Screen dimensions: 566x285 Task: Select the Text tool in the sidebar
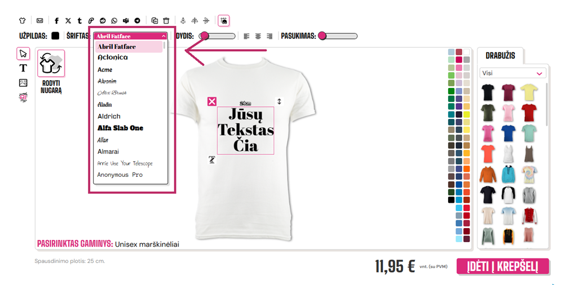tap(23, 68)
